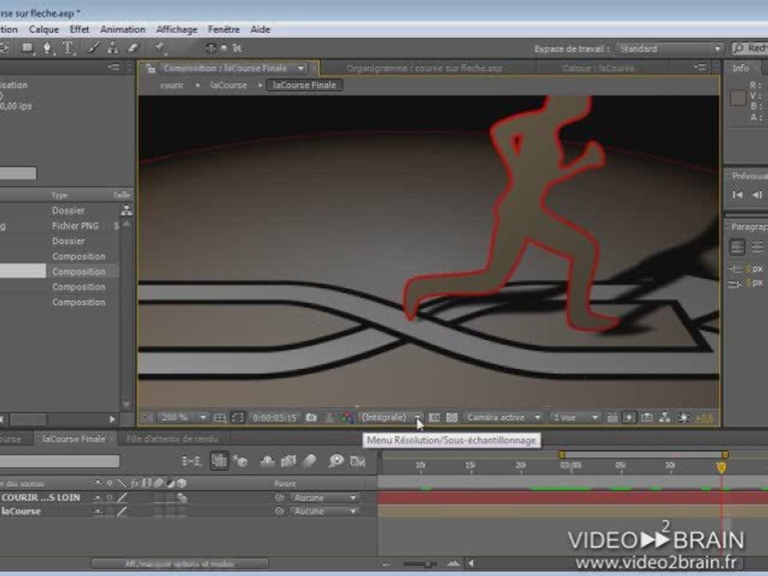Click the options et modes toggle button
The height and width of the screenshot is (576, 768).
click(179, 564)
